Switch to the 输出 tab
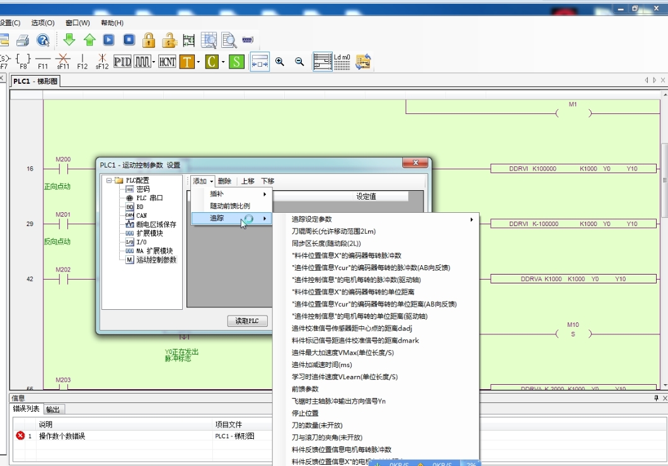Viewport: 668px width, 466px height. point(53,409)
